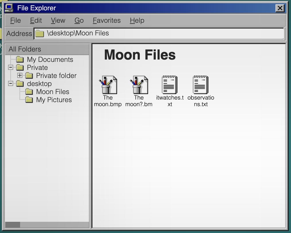Collapse the desktop tree node
291x233 pixels.
(x=11, y=83)
